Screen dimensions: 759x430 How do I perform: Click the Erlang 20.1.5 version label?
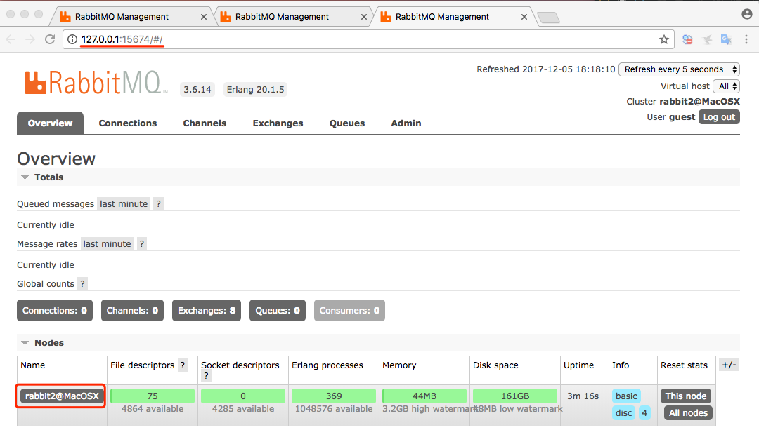pyautogui.click(x=255, y=89)
